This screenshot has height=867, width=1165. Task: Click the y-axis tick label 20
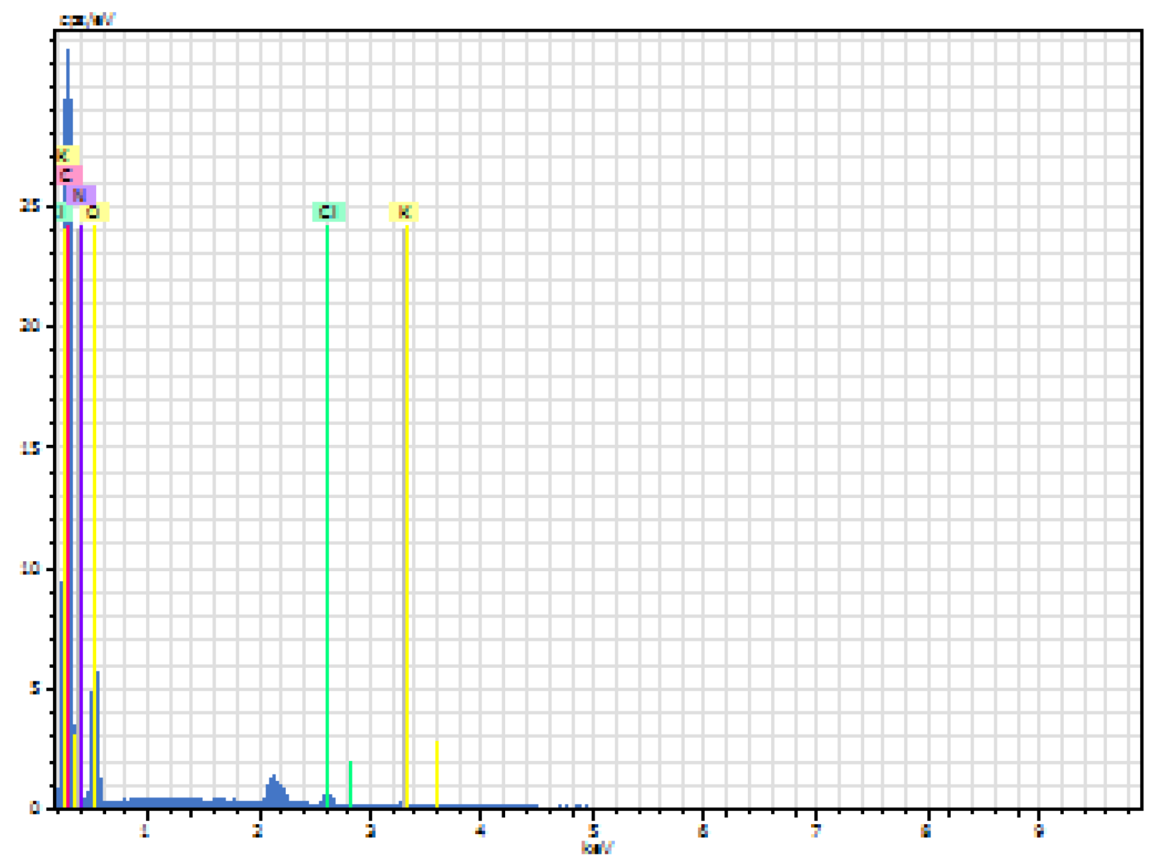(30, 326)
